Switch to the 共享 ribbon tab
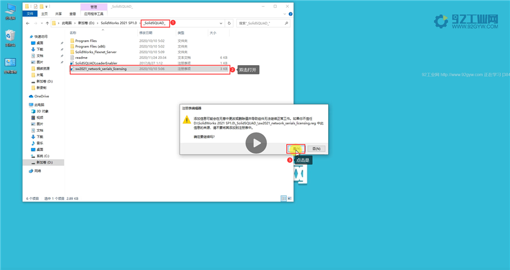This screenshot has width=510, height=270. (x=58, y=14)
